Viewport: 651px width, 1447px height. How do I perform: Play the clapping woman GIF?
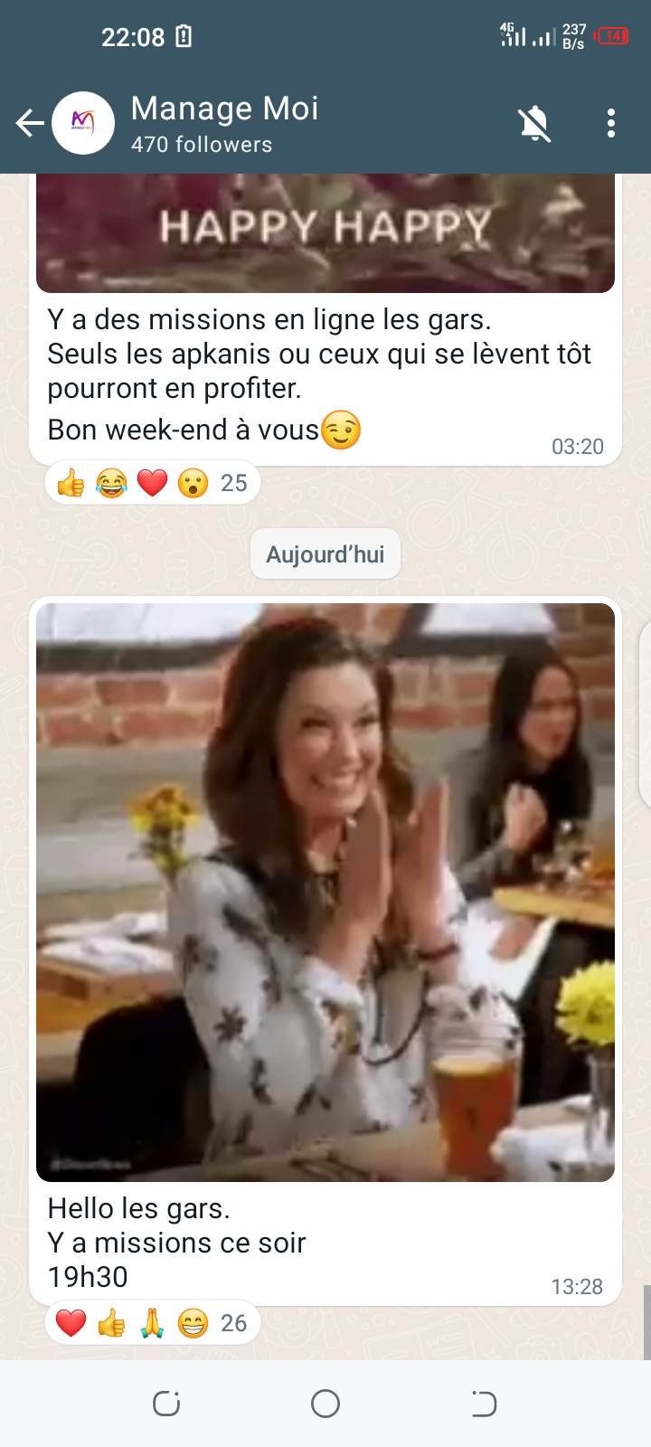[x=325, y=893]
